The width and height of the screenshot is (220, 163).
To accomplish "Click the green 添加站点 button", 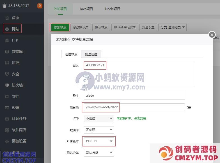I will click(x=60, y=27).
